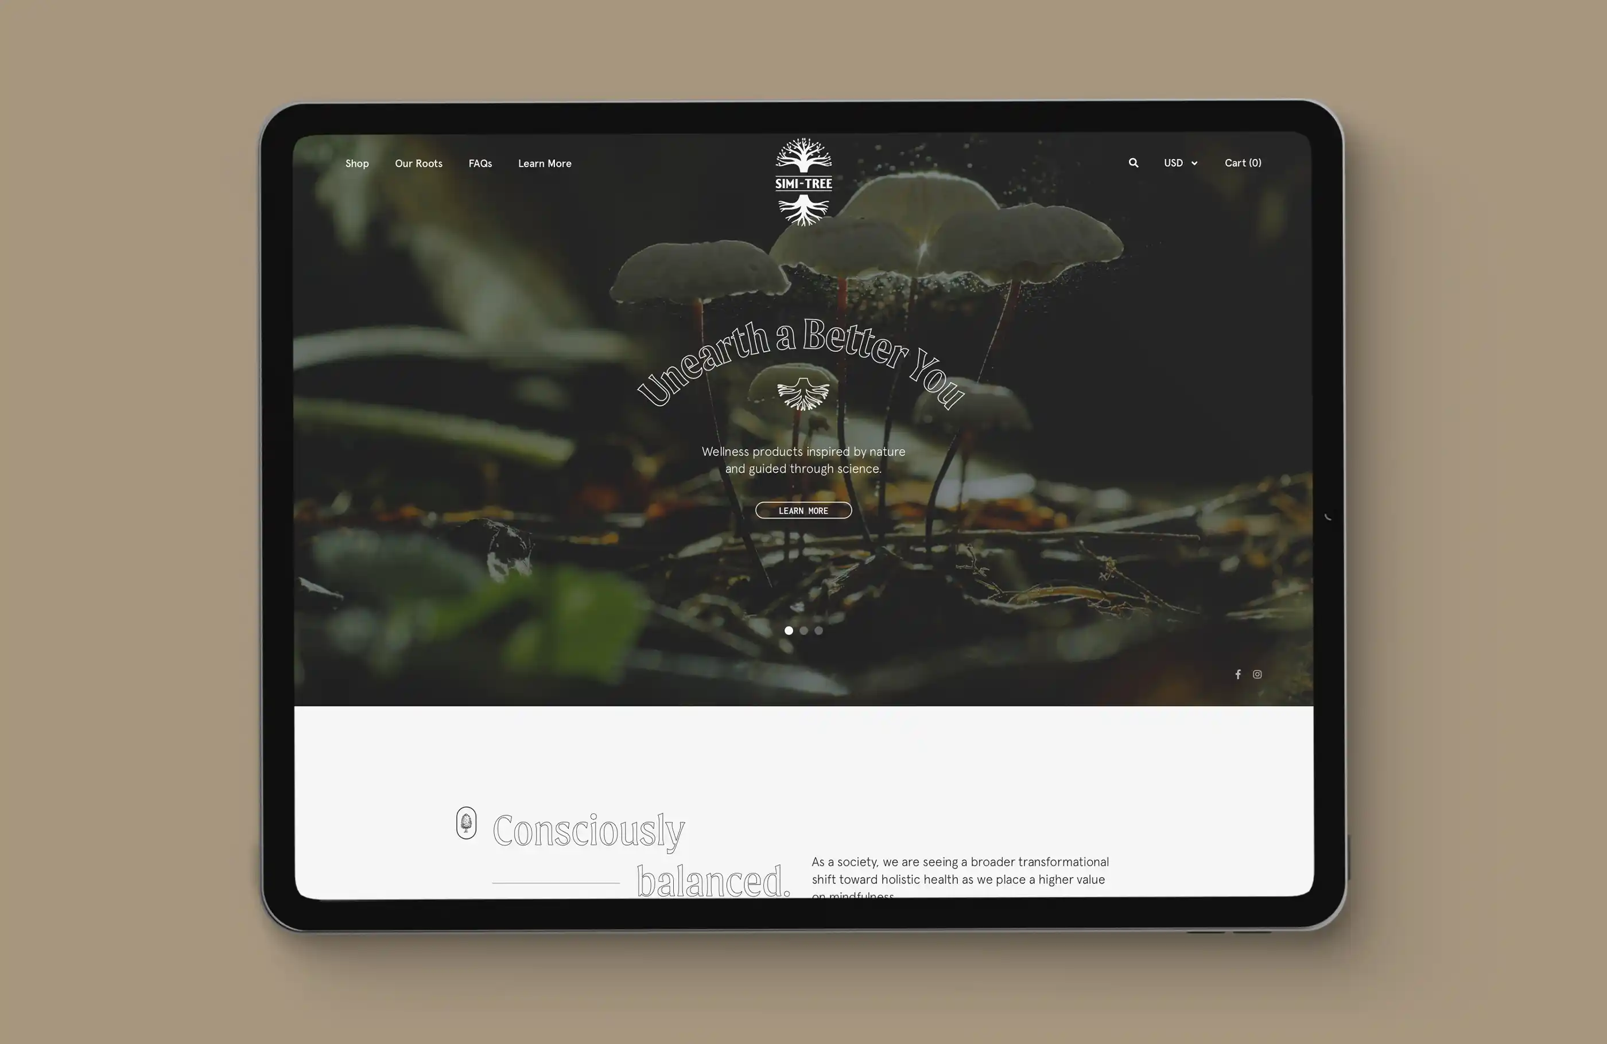The image size is (1607, 1044).
Task: Click the LEARN MORE hero button
Action: (x=803, y=509)
